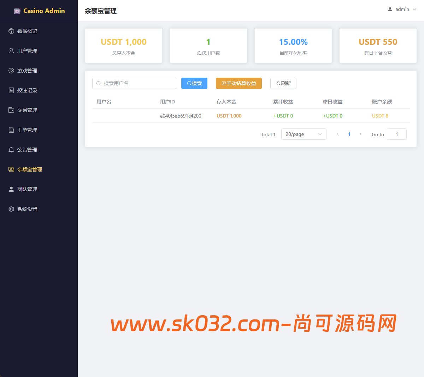This screenshot has width=424, height=377.
Task: Click 手动结算收益 settle button
Action: [x=239, y=83]
